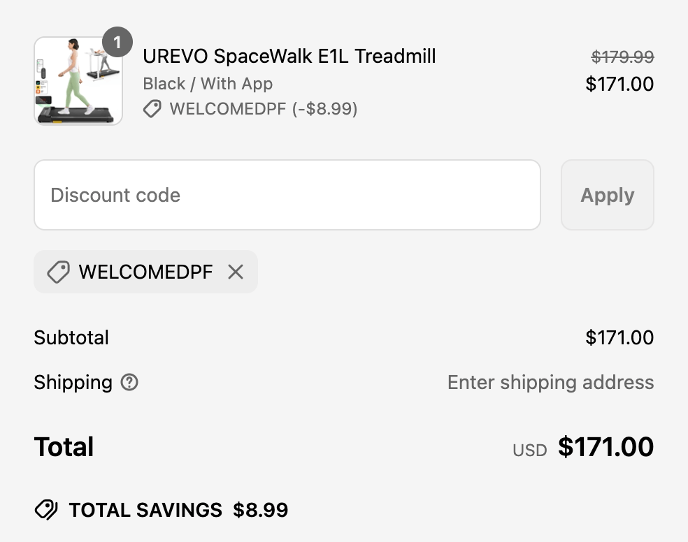Click the WELCOMEDPF (-$8.99) line text
Image resolution: width=688 pixels, height=542 pixels.
click(x=263, y=109)
